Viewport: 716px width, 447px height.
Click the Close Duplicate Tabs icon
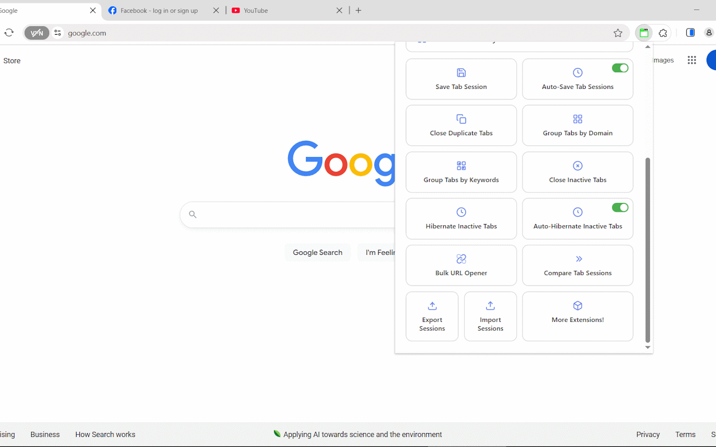click(461, 119)
